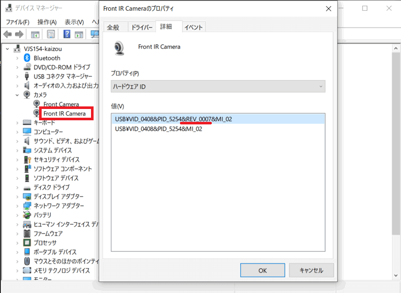401x293 pixels.
Task: Click the forward arrow toolbar icon
Action: point(19,34)
